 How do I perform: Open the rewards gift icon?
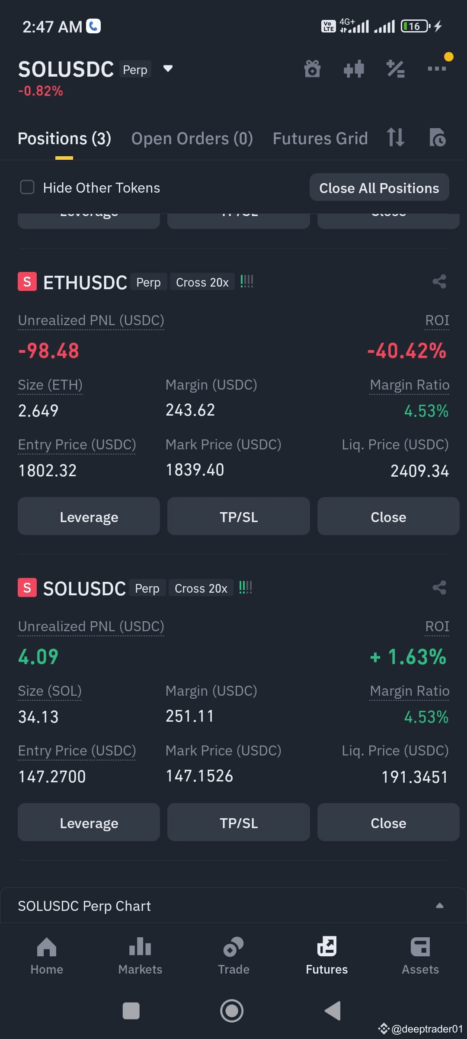pyautogui.click(x=312, y=69)
